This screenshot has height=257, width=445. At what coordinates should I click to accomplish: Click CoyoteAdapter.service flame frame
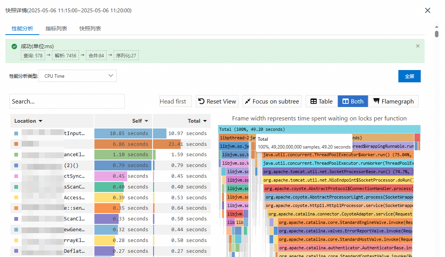pos(340,214)
